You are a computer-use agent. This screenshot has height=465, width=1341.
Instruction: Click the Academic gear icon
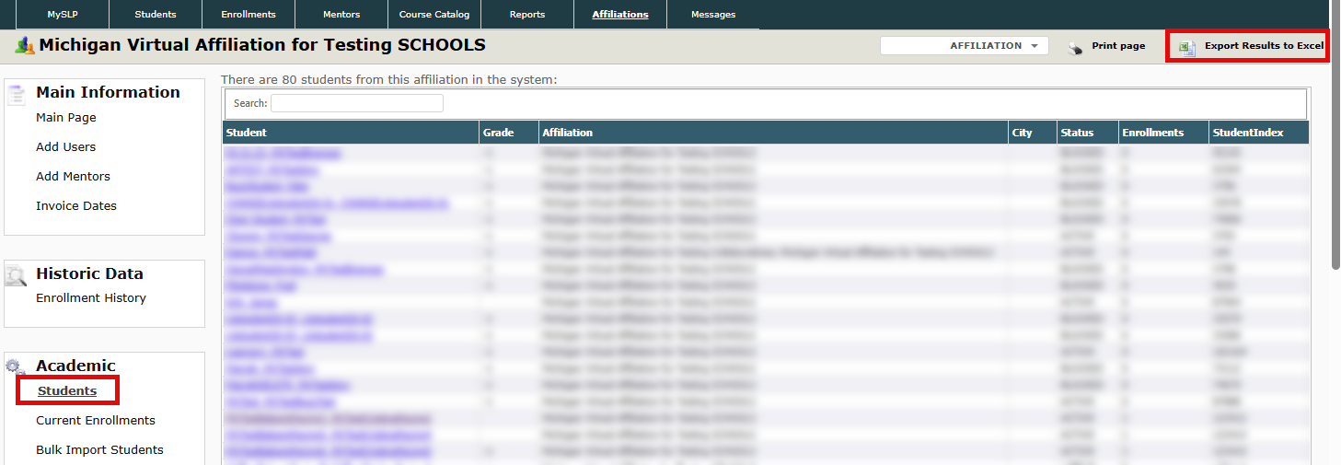[x=16, y=366]
